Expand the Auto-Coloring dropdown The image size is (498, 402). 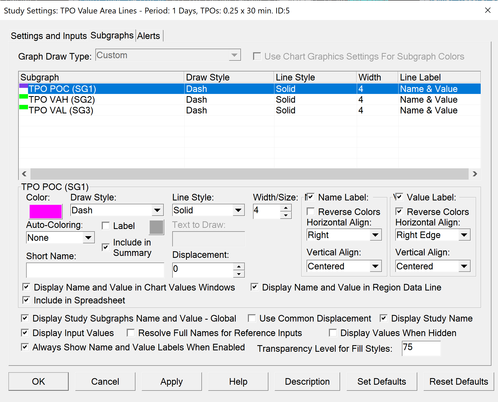tap(88, 238)
